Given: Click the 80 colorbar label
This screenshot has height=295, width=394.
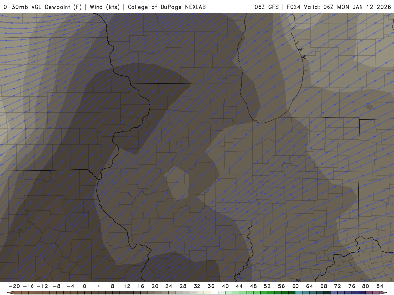Looking at the screenshot, I should [366, 286].
